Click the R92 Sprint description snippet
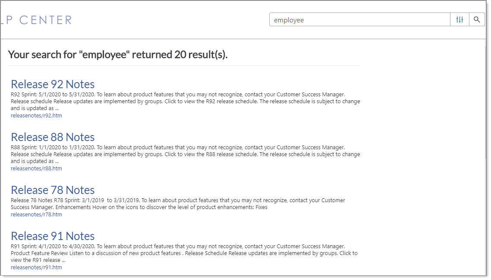This screenshot has width=491, height=280. pyautogui.click(x=186, y=102)
